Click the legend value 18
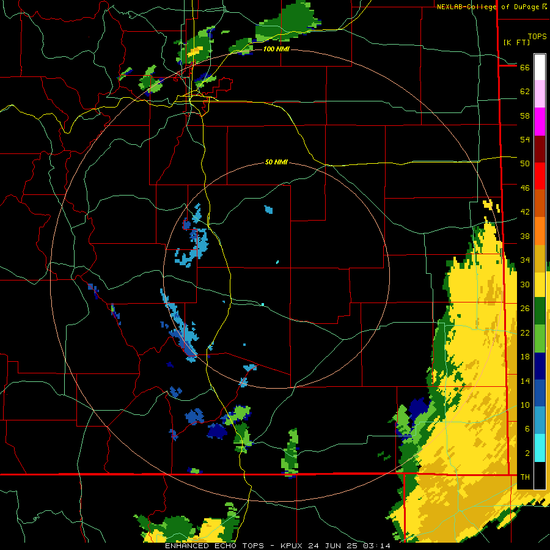 tap(525, 357)
